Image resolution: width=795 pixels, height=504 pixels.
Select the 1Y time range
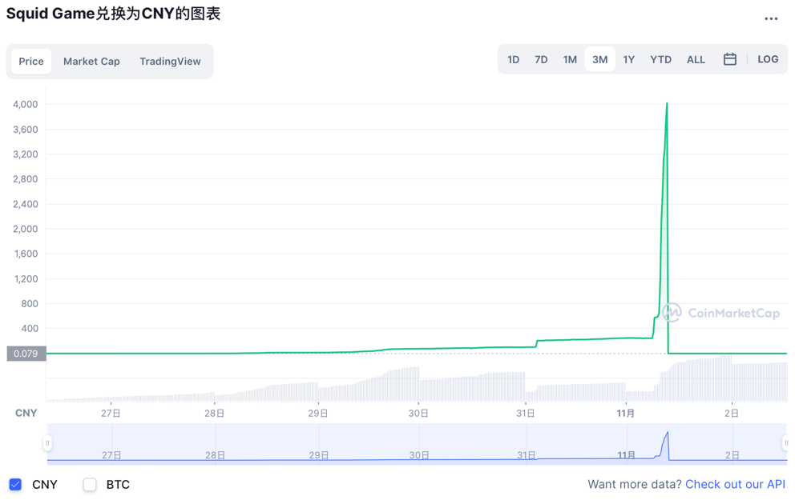coord(628,59)
